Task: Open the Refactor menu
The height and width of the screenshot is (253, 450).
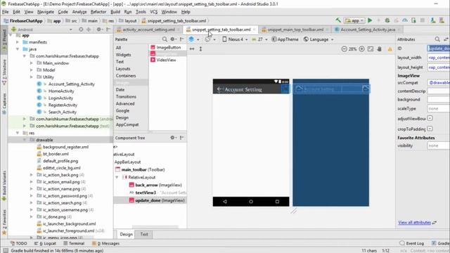Action: [x=98, y=12]
